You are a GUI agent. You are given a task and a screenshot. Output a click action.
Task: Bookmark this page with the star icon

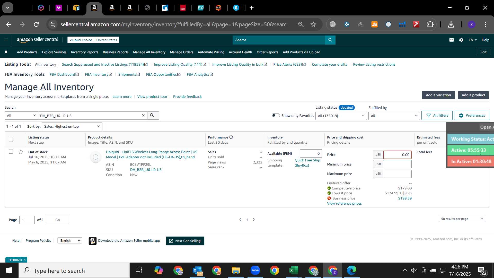(x=313, y=24)
